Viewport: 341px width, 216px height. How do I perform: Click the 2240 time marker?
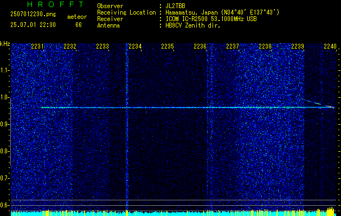click(x=330, y=46)
